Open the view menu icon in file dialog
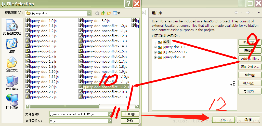This screenshot has width=262, height=126. click(117, 13)
